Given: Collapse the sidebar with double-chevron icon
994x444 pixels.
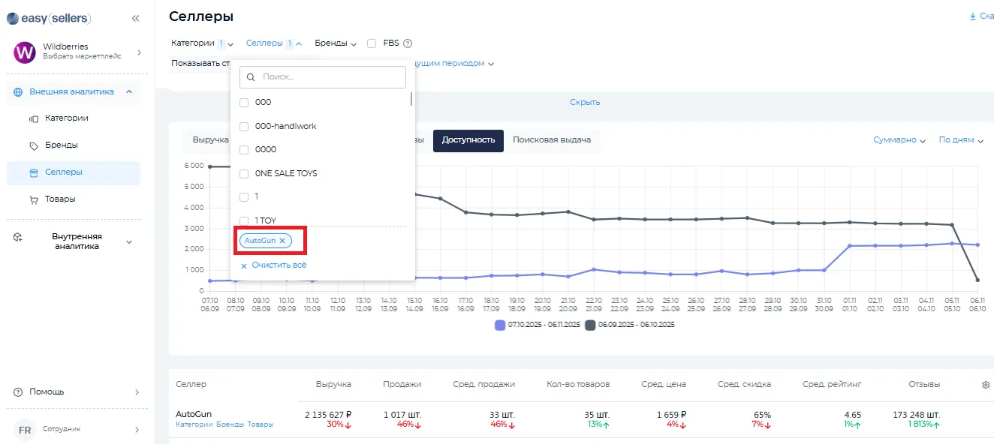Looking at the screenshot, I should tap(135, 18).
